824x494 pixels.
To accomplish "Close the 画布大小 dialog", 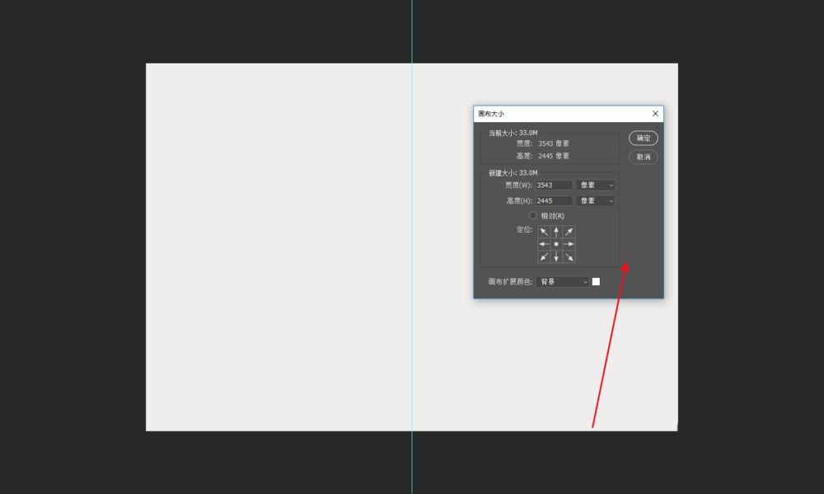I will (655, 114).
